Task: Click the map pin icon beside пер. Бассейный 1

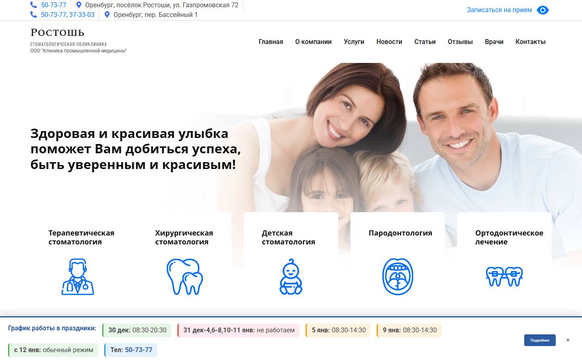Action: click(107, 15)
